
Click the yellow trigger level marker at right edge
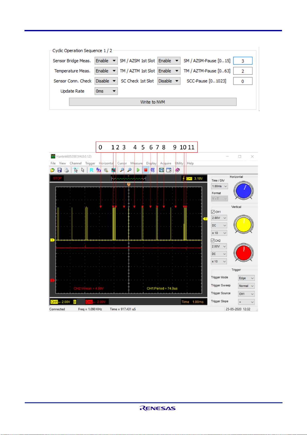[x=205, y=219]
